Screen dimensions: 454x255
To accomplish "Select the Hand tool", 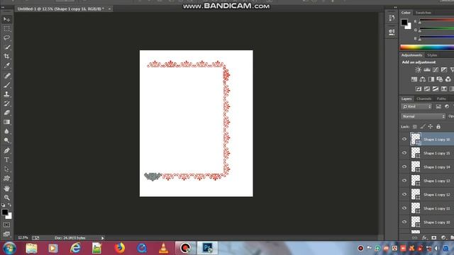I will pos(6,188).
